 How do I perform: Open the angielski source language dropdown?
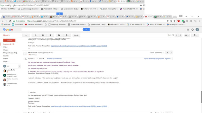point(31,59)
